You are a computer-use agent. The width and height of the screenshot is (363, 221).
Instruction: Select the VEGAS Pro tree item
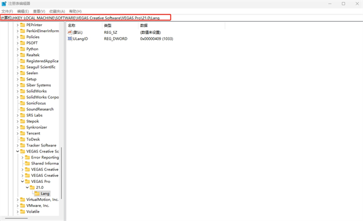coord(41,182)
